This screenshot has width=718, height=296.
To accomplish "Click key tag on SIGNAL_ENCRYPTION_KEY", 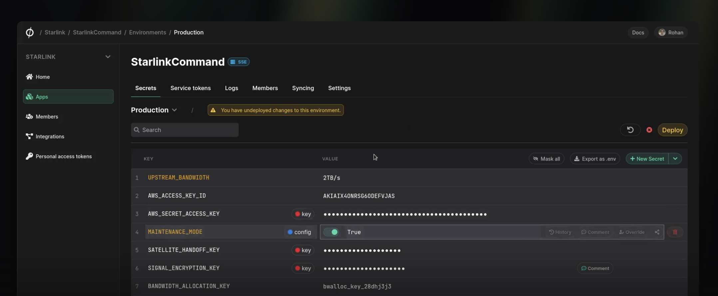I will pos(303,268).
